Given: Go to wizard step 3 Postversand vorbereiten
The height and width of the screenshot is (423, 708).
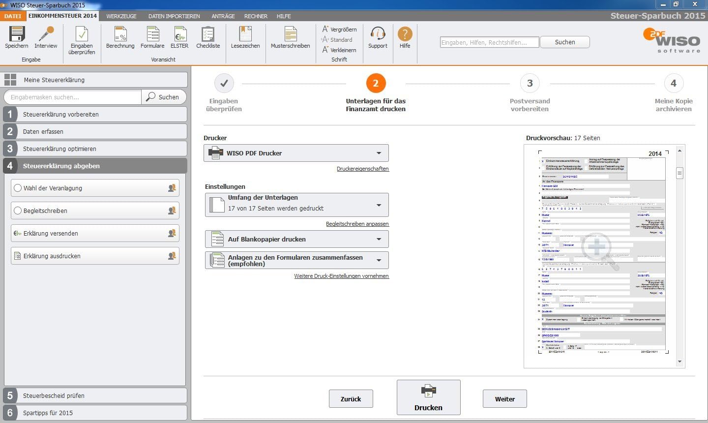Looking at the screenshot, I should pyautogui.click(x=530, y=84).
